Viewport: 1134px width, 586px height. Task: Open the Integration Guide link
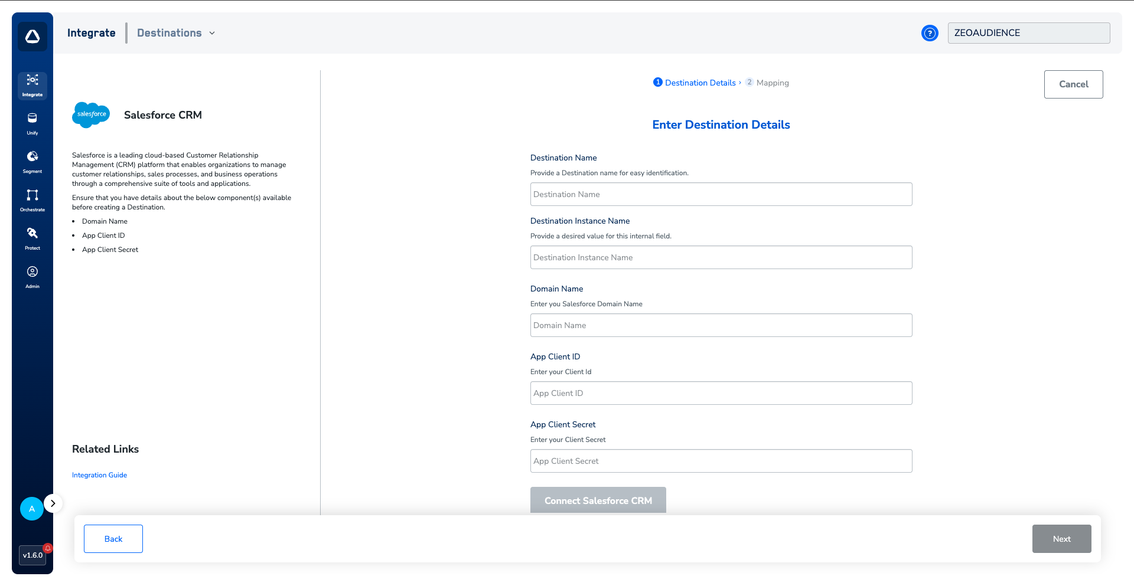click(x=99, y=475)
